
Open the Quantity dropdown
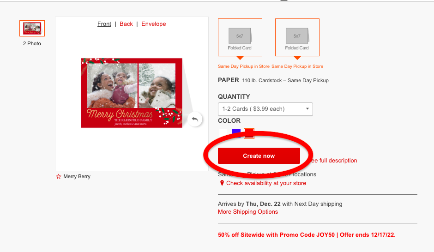(x=265, y=109)
